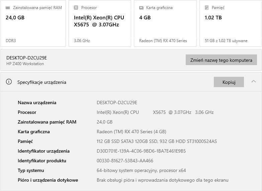Select the Identyfikator produktu value text
The width and height of the screenshot is (262, 191).
pyautogui.click(x=125, y=161)
